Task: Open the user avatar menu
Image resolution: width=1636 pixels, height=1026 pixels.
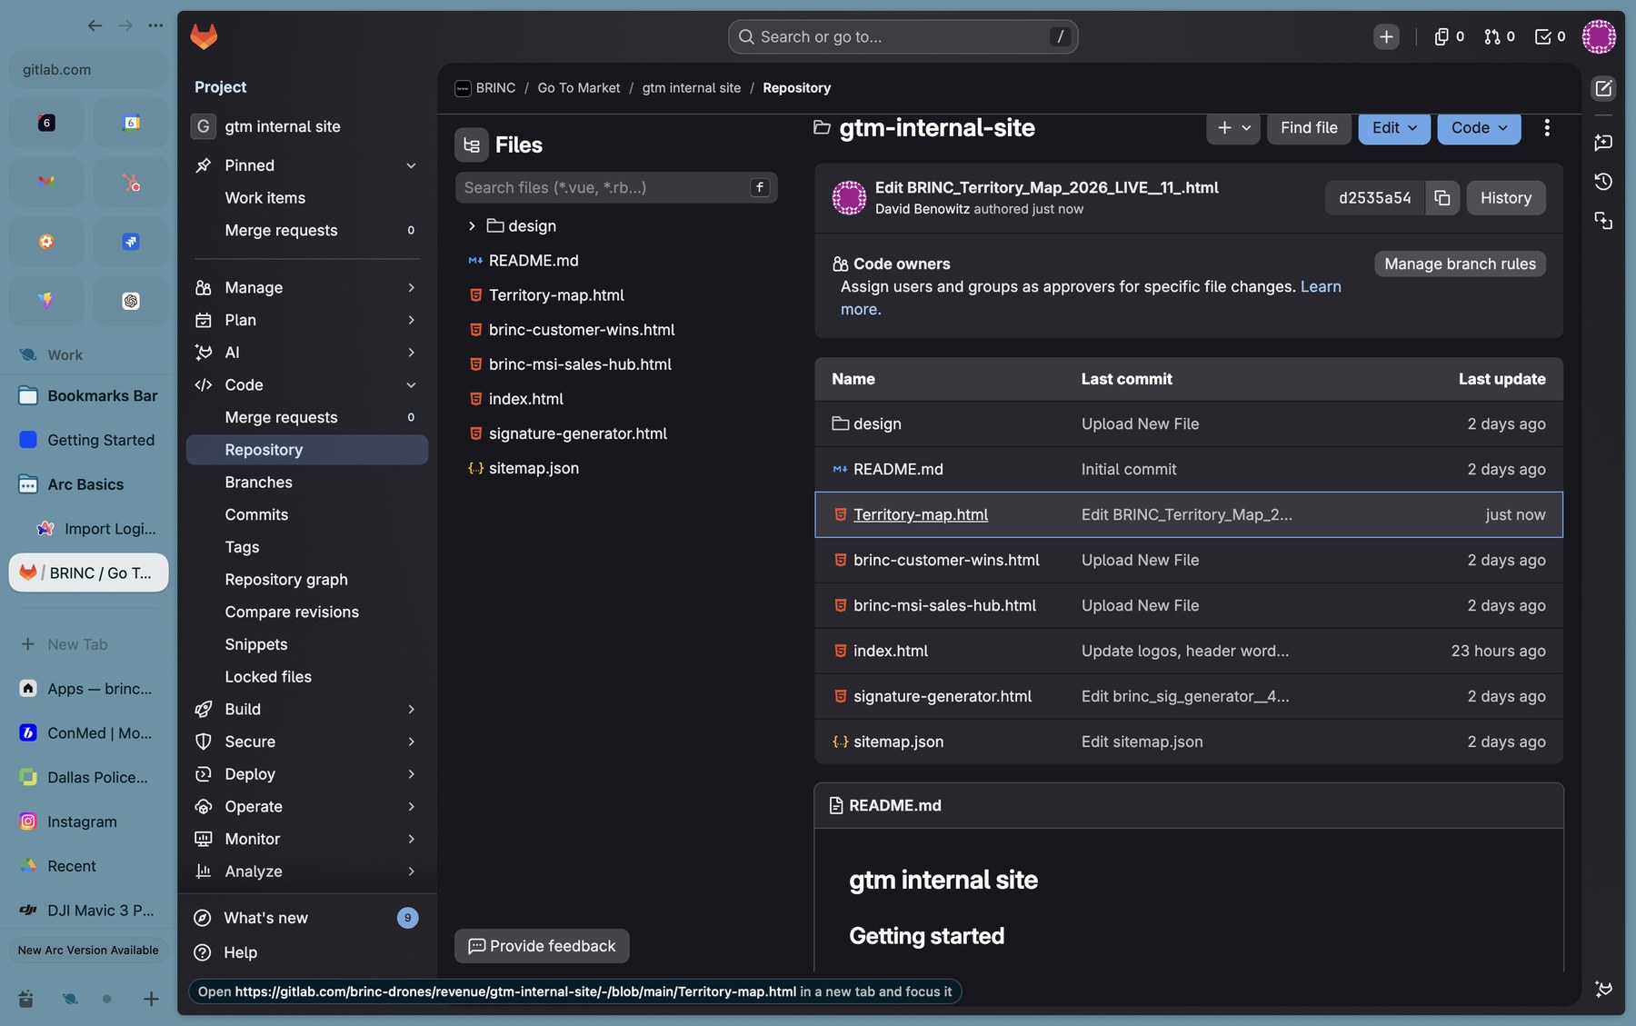Action: tap(1599, 36)
